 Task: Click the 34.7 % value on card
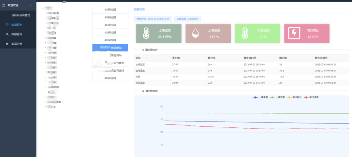214,36
